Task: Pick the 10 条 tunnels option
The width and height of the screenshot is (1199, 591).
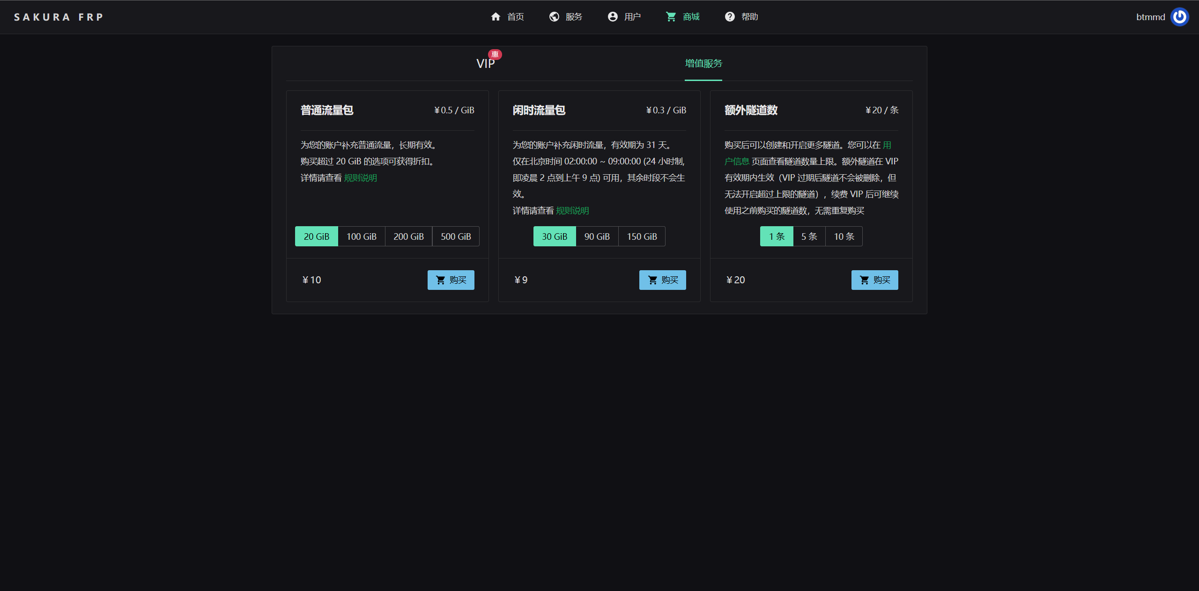Action: tap(844, 236)
